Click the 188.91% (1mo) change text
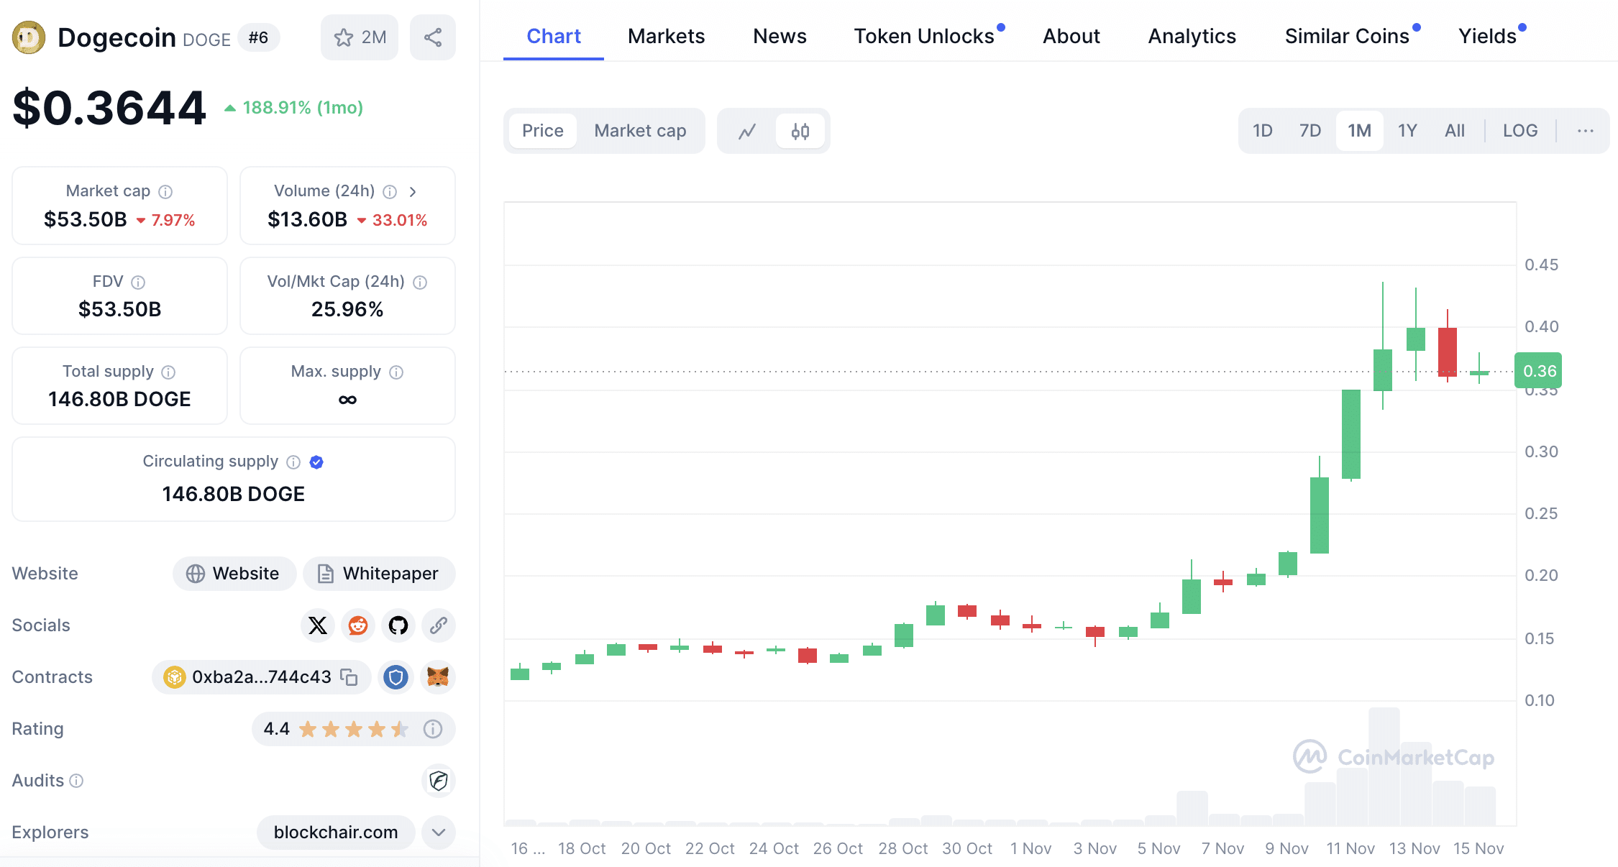 coord(303,108)
